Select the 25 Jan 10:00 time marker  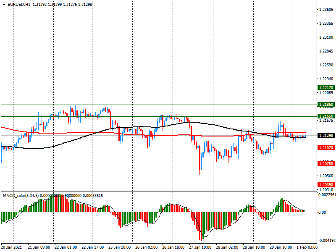click(120, 247)
